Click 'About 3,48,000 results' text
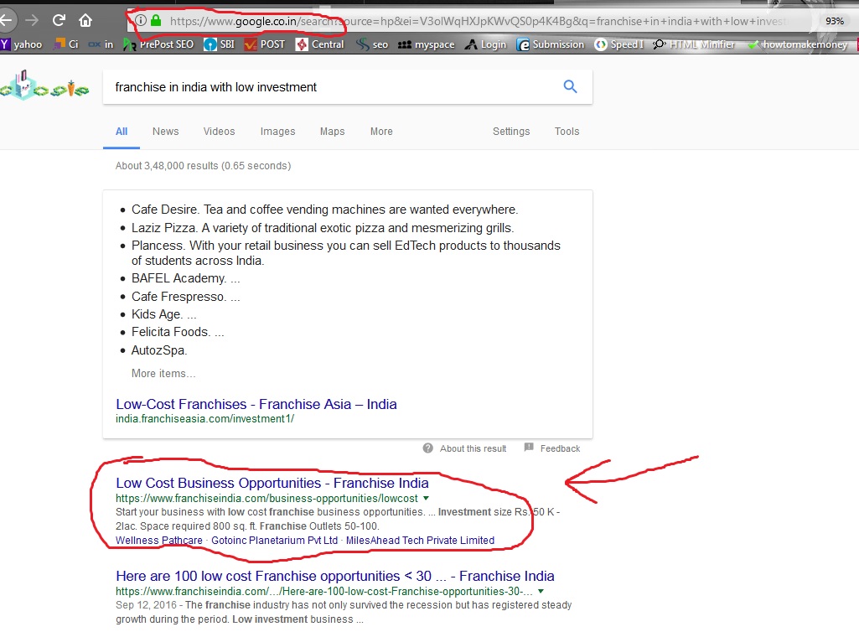859x637 pixels. click(203, 165)
